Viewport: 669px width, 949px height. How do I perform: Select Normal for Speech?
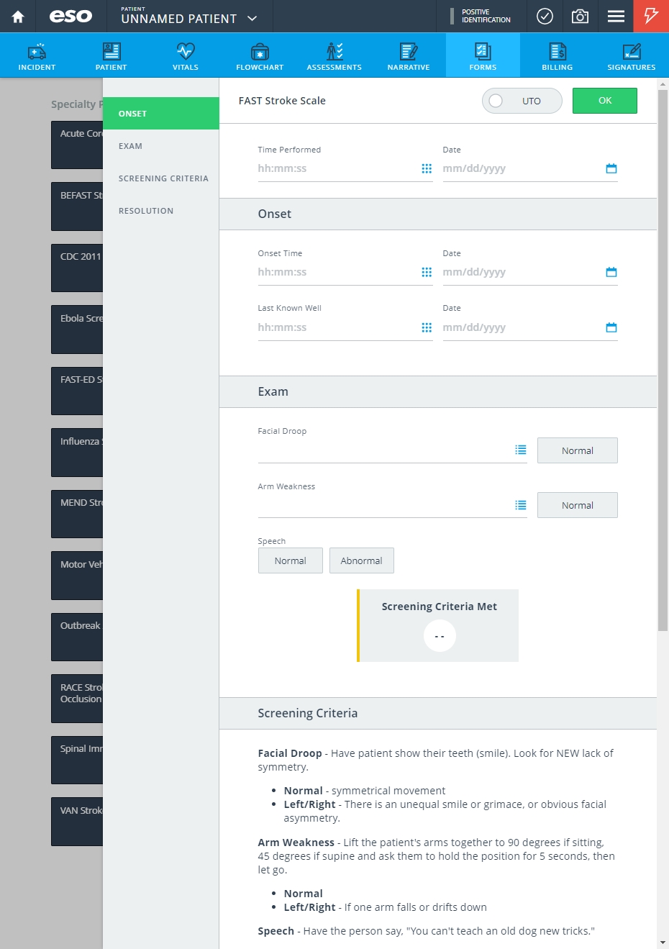point(290,560)
